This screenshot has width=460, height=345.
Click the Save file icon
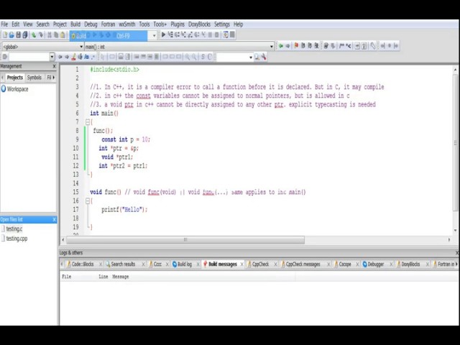(x=18, y=35)
